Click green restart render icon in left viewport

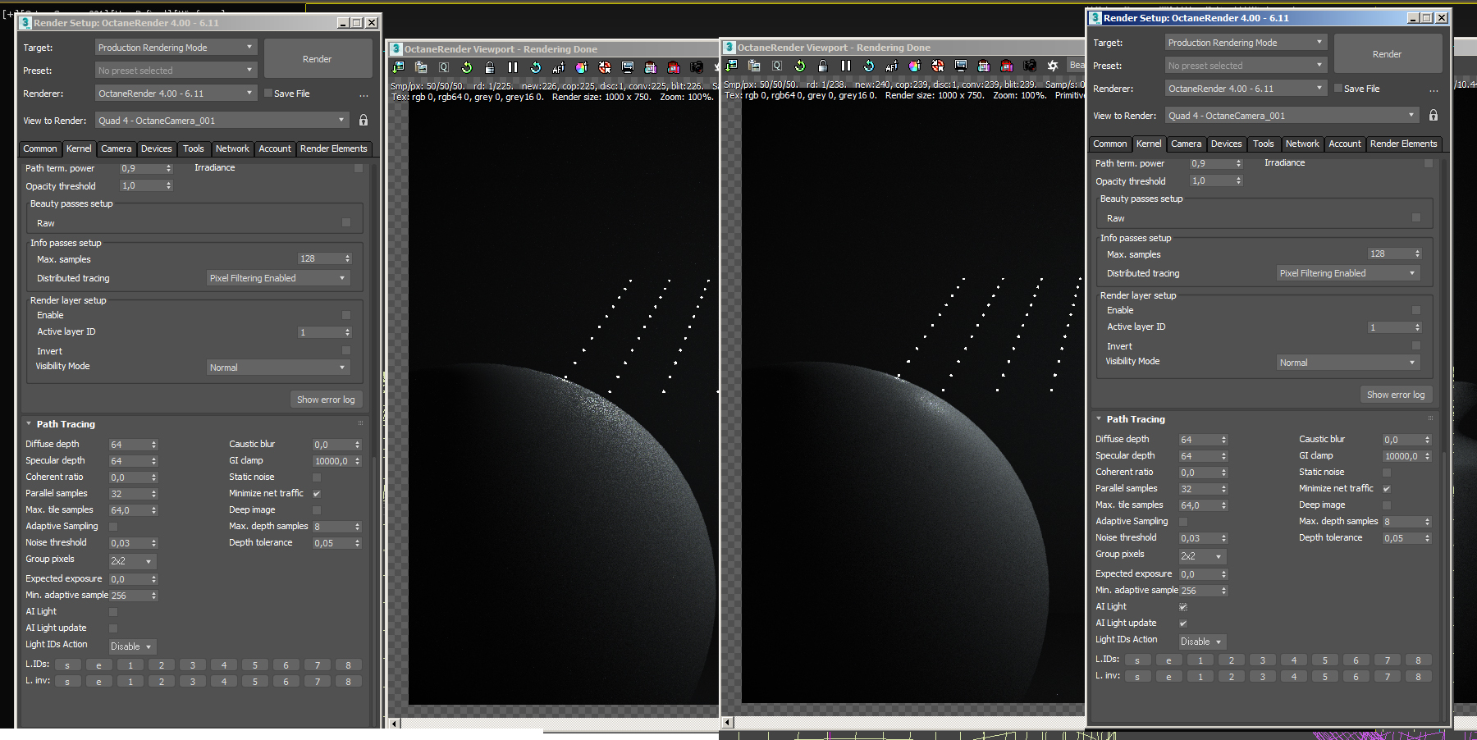coord(467,67)
